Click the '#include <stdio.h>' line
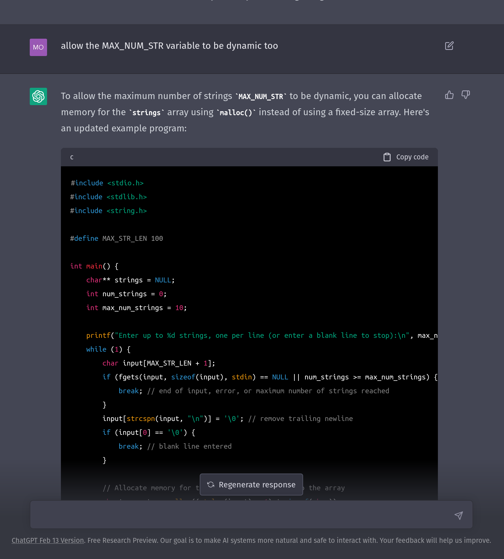The image size is (504, 559). 107,183
